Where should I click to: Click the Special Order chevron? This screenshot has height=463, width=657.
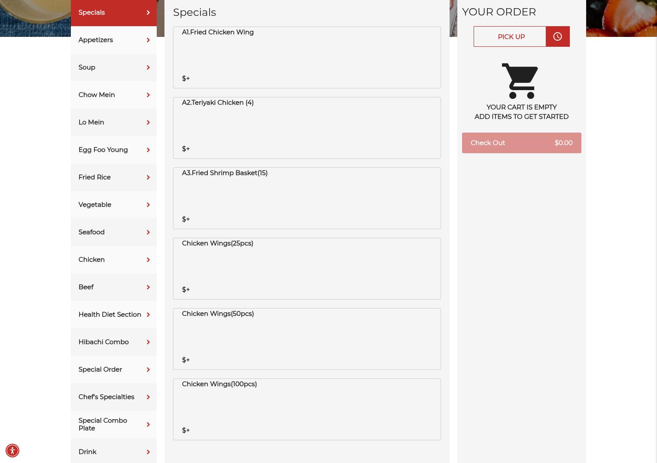(148, 369)
